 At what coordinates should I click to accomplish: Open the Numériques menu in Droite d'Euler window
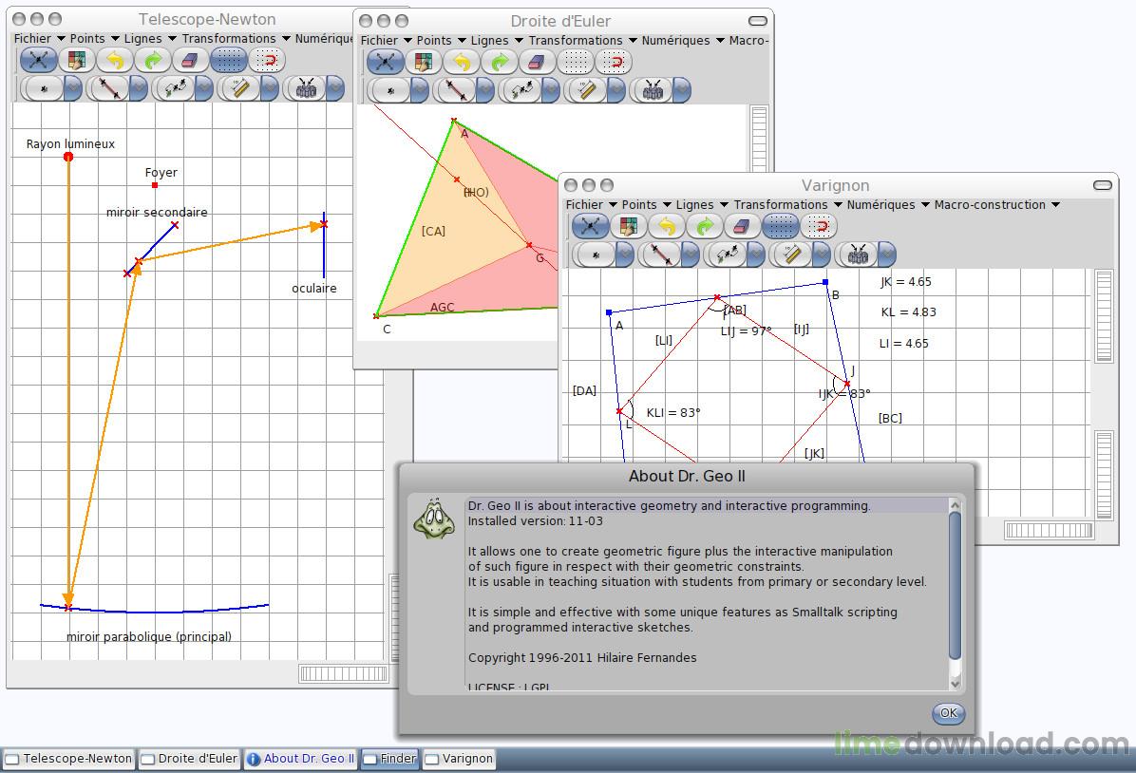coord(683,41)
